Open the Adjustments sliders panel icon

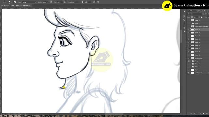[x=184, y=24]
